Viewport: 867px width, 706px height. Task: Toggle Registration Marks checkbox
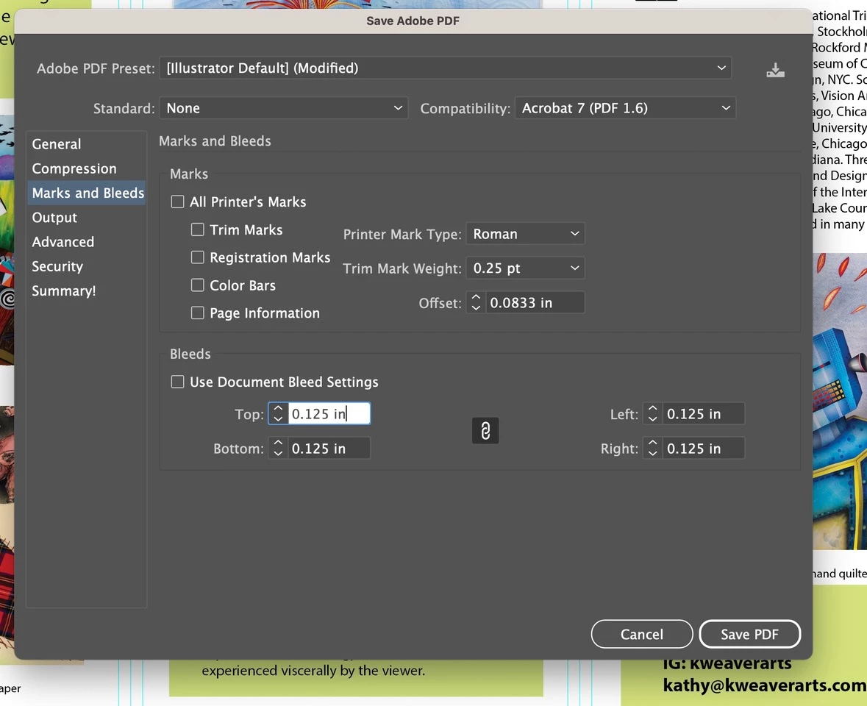point(197,257)
